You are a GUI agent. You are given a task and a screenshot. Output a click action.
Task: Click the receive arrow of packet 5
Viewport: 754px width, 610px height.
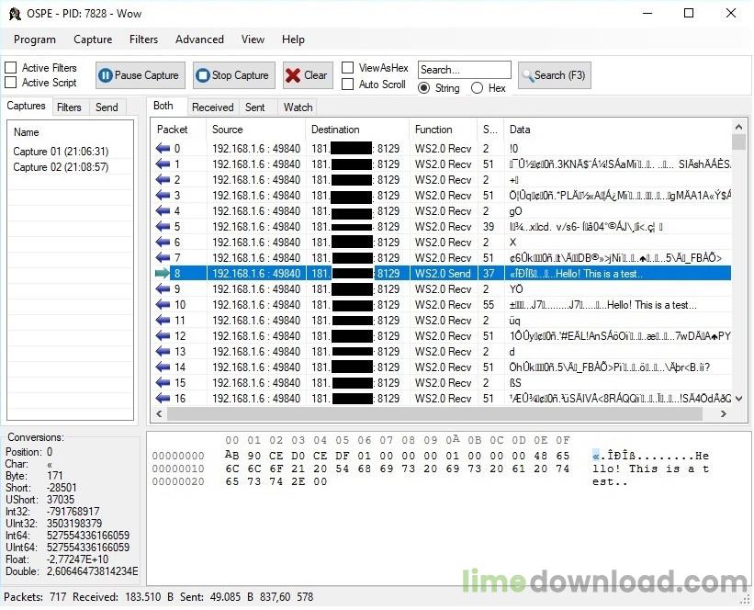(x=163, y=227)
